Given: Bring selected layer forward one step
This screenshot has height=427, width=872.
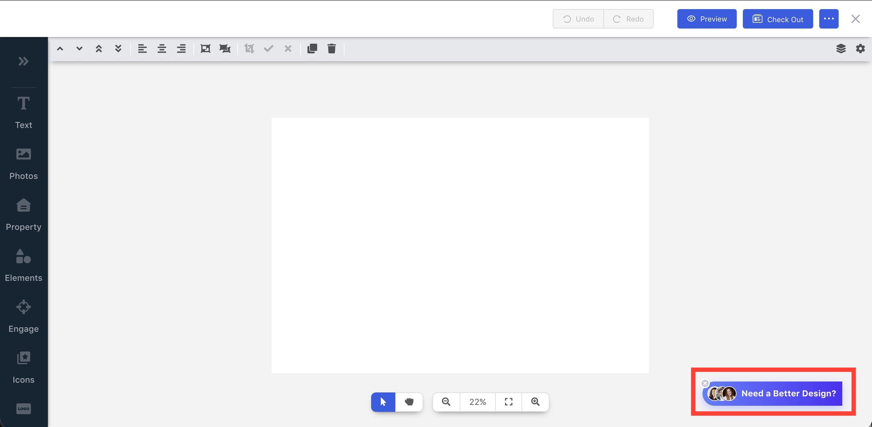Looking at the screenshot, I should [60, 49].
